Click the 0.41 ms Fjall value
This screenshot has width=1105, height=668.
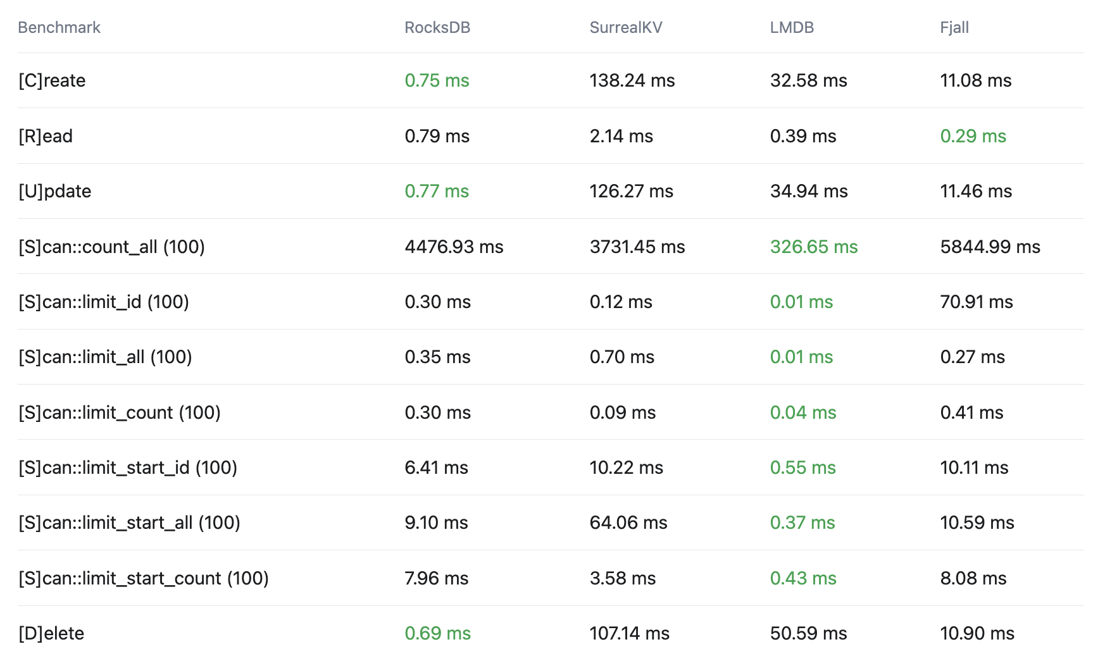click(x=972, y=412)
